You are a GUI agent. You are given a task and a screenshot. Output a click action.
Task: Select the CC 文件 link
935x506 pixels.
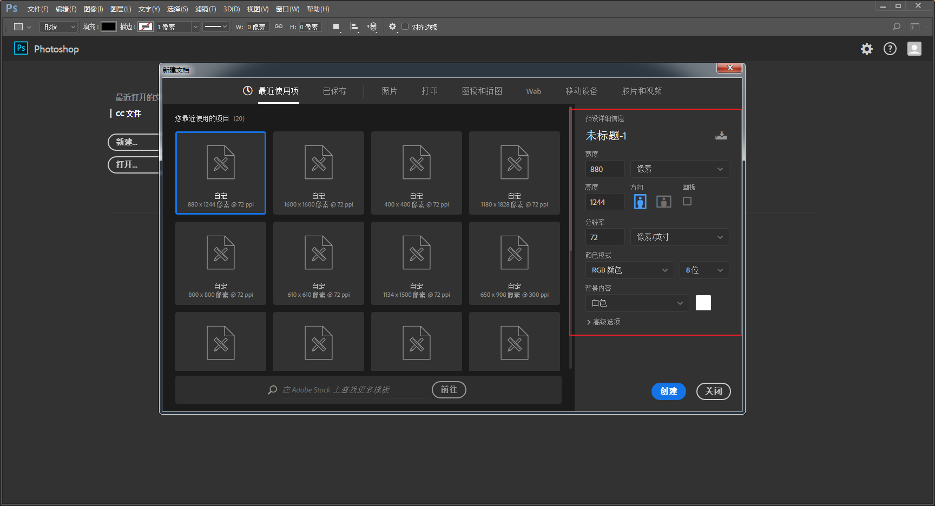click(x=128, y=114)
